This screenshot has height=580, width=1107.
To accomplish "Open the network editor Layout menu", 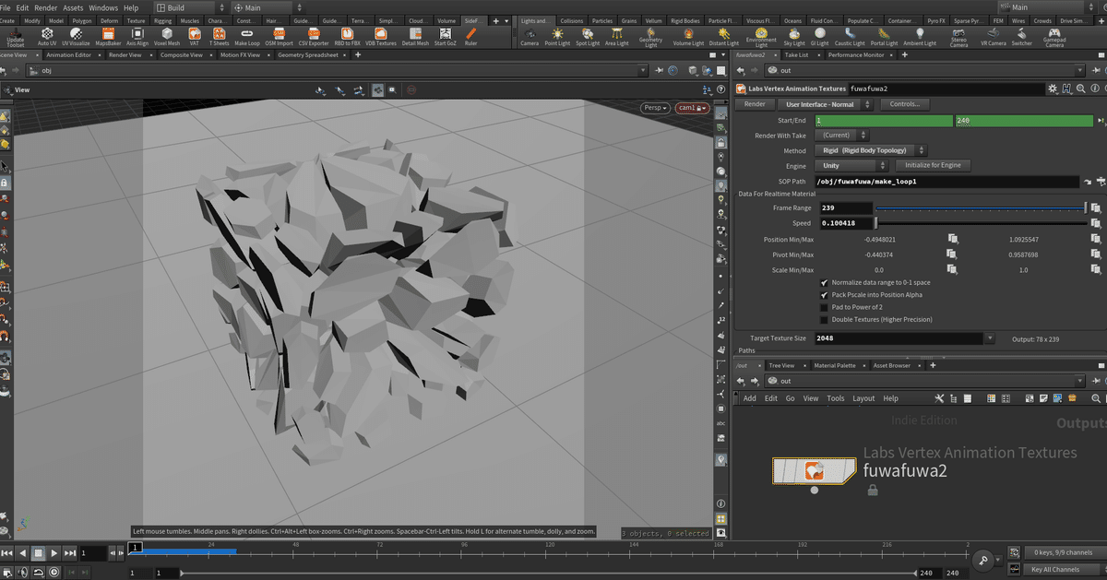I will pyautogui.click(x=863, y=398).
